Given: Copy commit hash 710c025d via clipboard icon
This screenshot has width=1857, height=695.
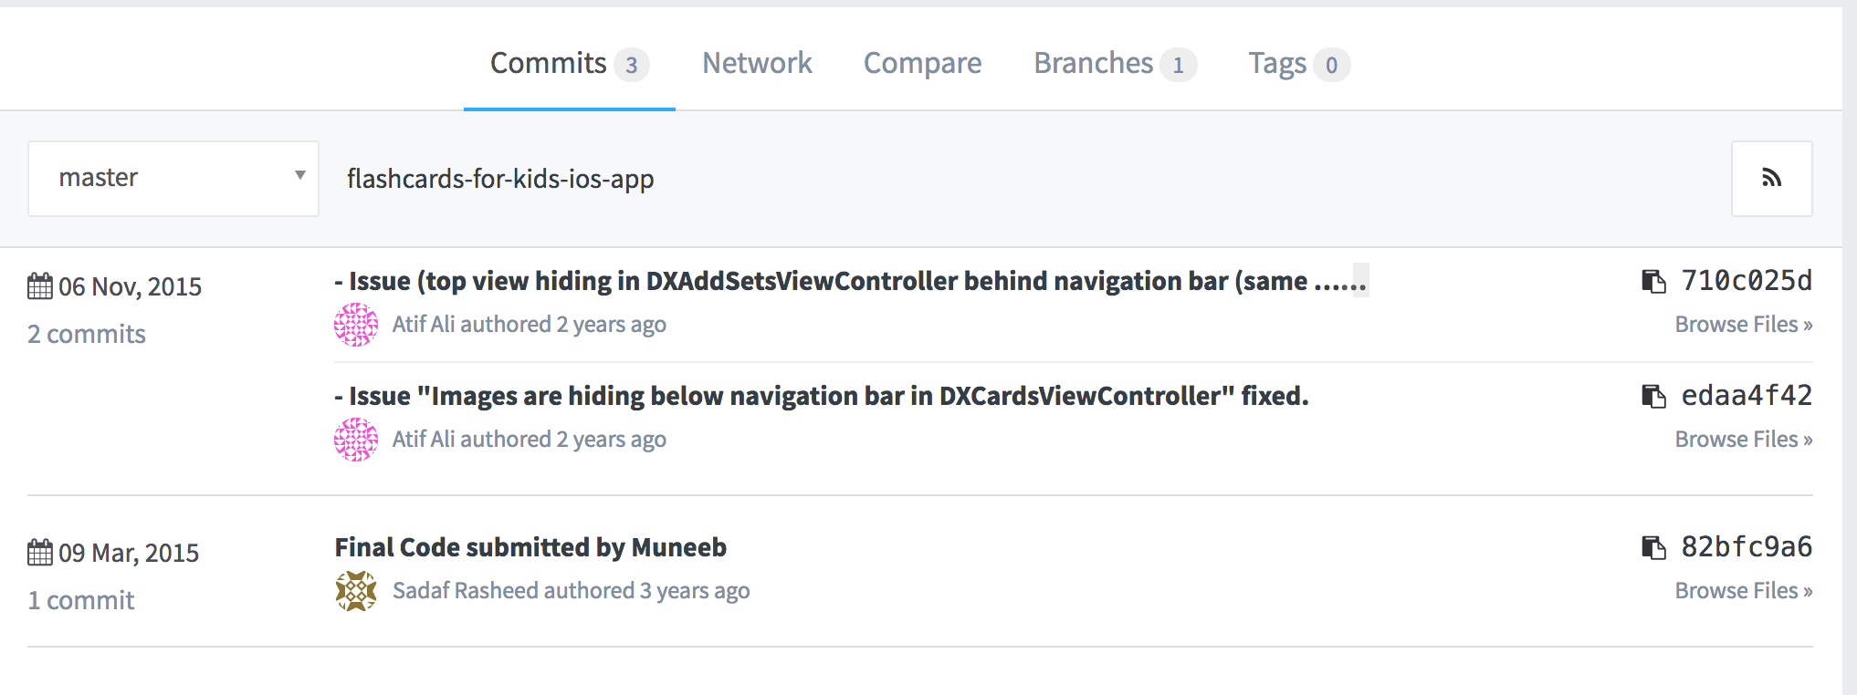Looking at the screenshot, I should point(1653,282).
